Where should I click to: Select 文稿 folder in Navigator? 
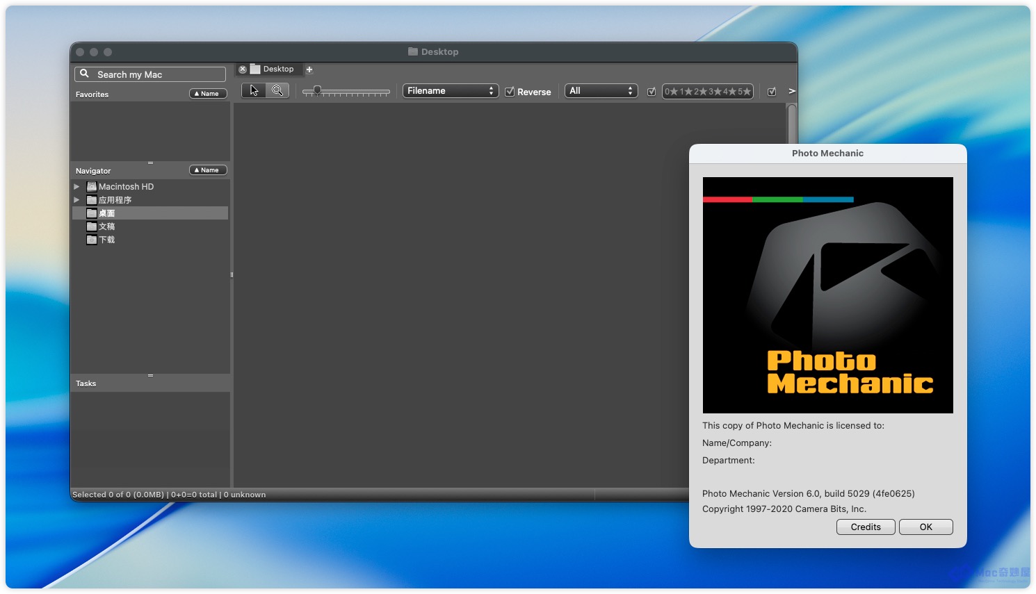click(150, 226)
